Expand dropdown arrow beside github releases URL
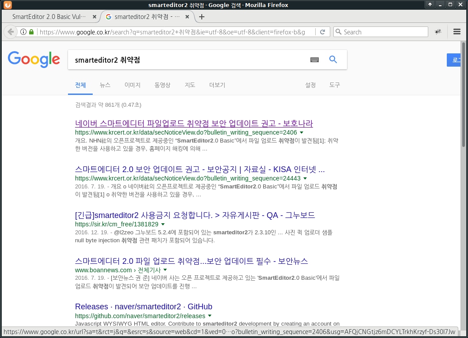 (210, 315)
